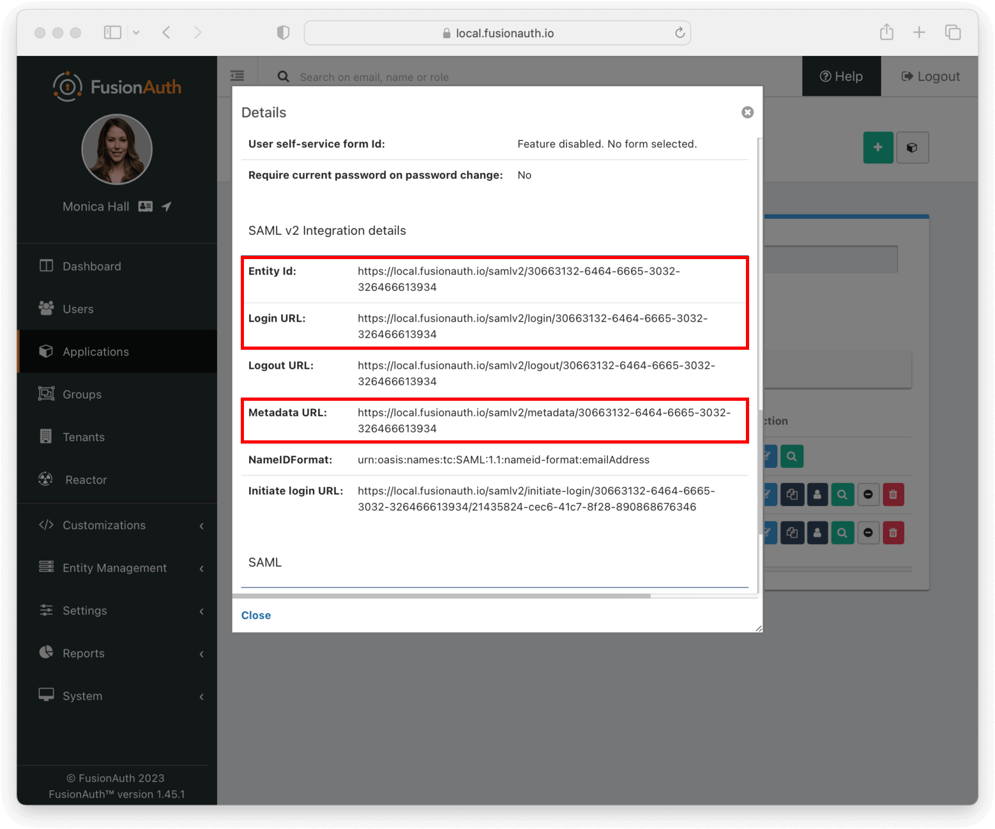This screenshot has height=829, width=995.
Task: Toggle the Safari sidebar button
Action: tap(112, 33)
